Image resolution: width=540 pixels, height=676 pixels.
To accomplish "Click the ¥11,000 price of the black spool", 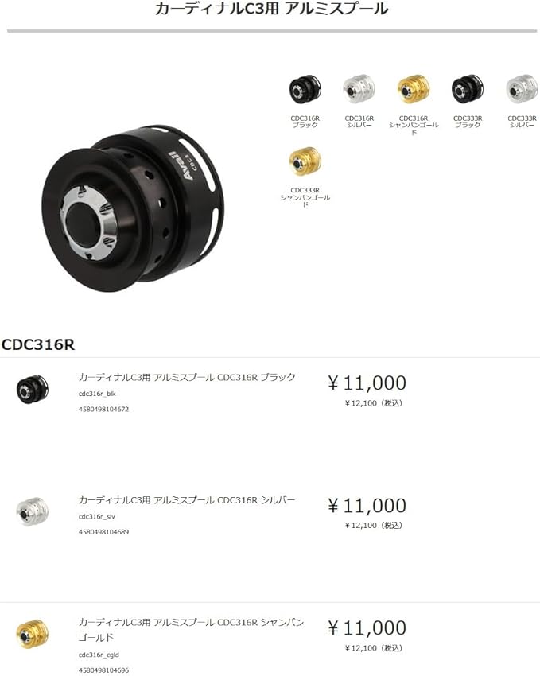I will 367,383.
